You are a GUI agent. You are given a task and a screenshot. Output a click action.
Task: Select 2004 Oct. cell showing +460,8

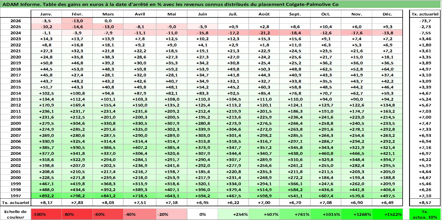[326, 153]
